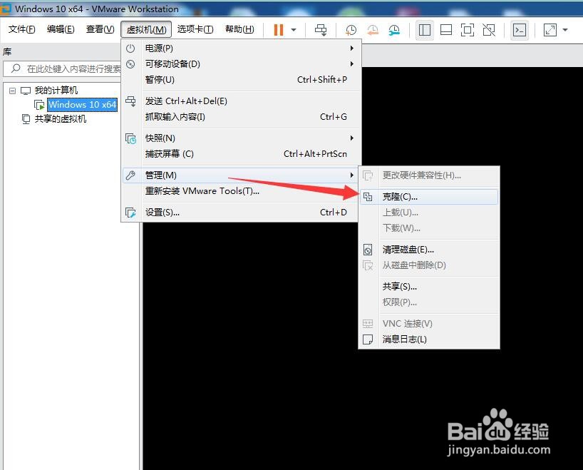583x470 pixels.
Task: Collapse the 我的计算机 tree node
Action: click(x=12, y=90)
